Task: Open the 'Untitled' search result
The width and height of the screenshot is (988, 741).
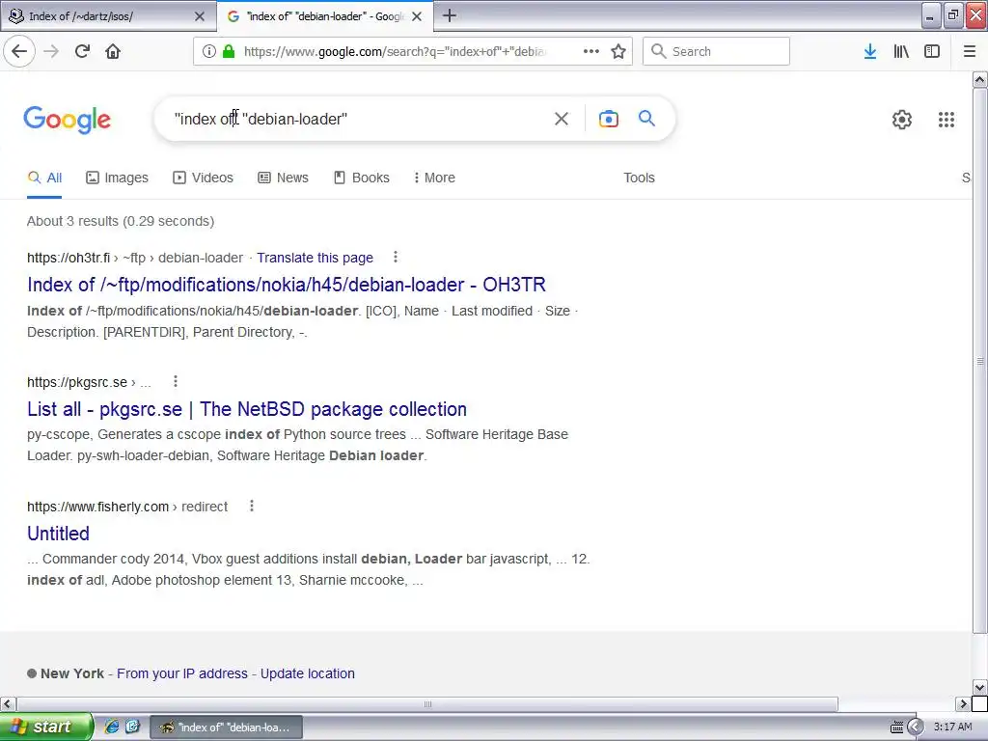Action: [x=58, y=534]
